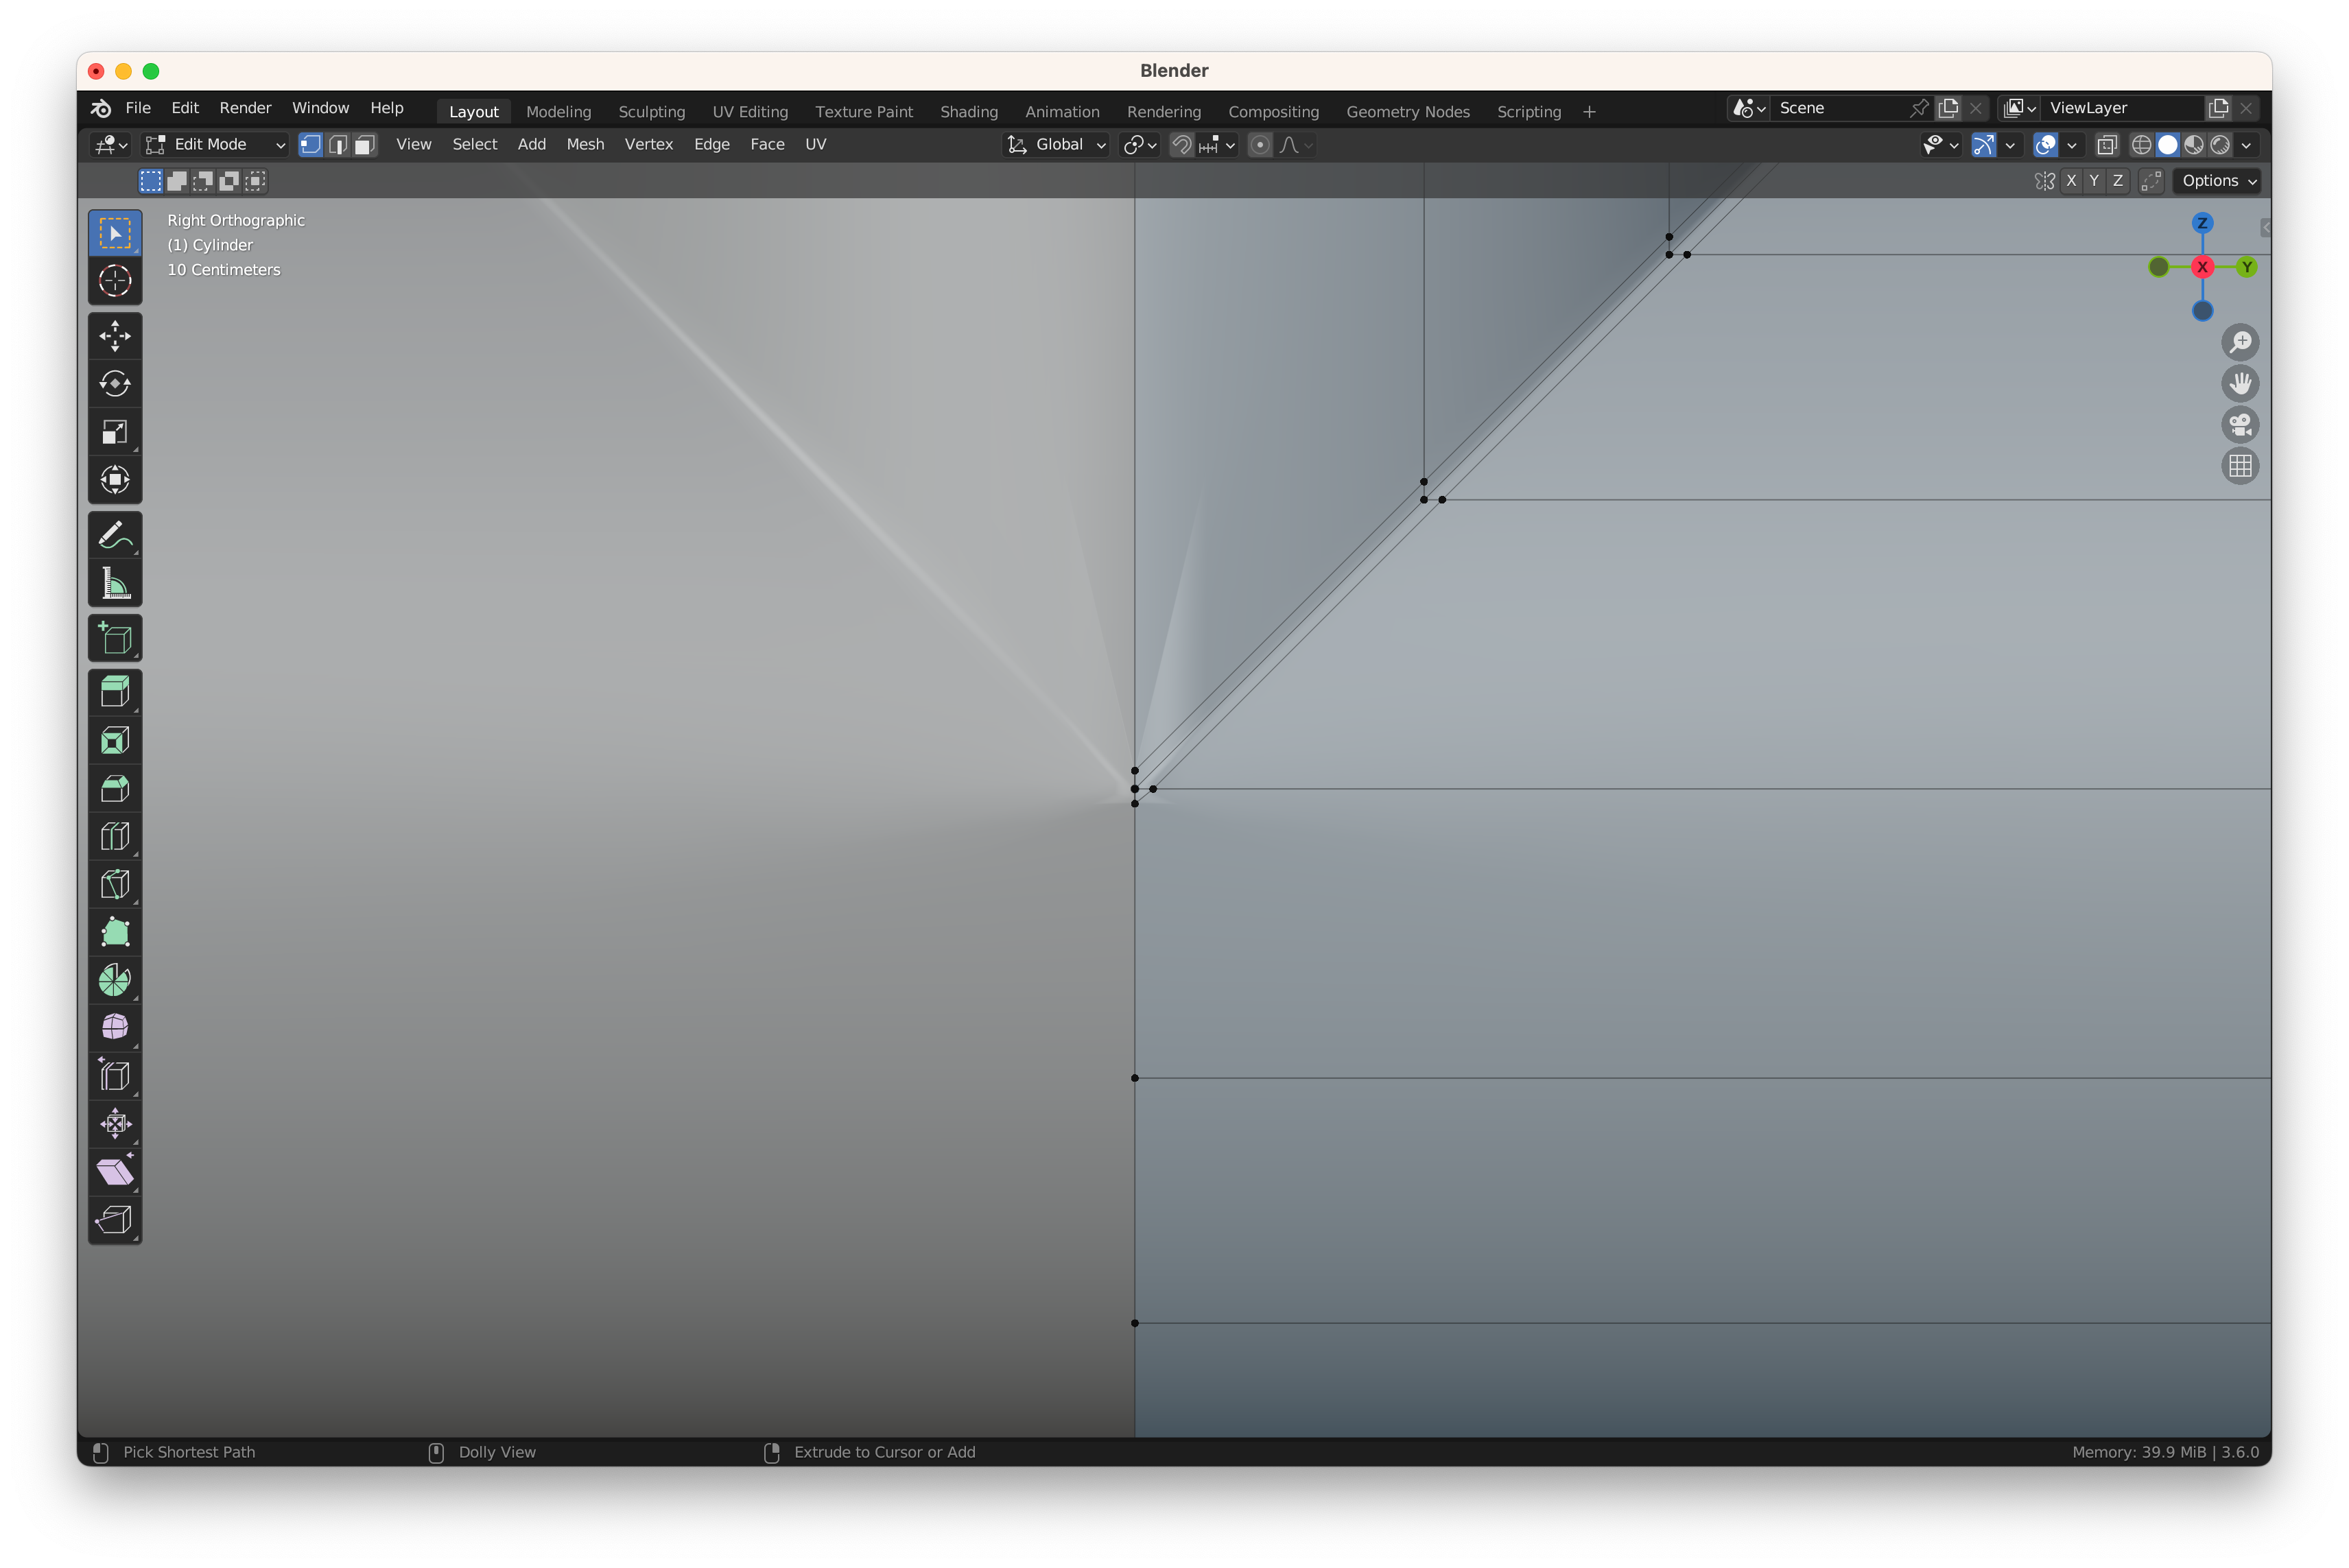Choose the Rotate tool
This screenshot has height=1568, width=2349.
click(115, 384)
